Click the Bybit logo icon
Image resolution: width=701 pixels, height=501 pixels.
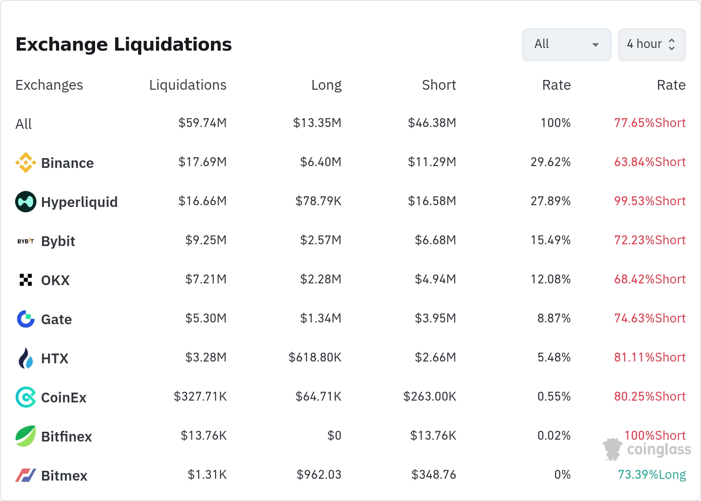26,241
